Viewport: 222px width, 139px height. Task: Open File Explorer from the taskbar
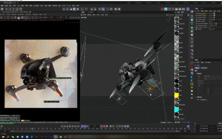[x=3, y=137]
